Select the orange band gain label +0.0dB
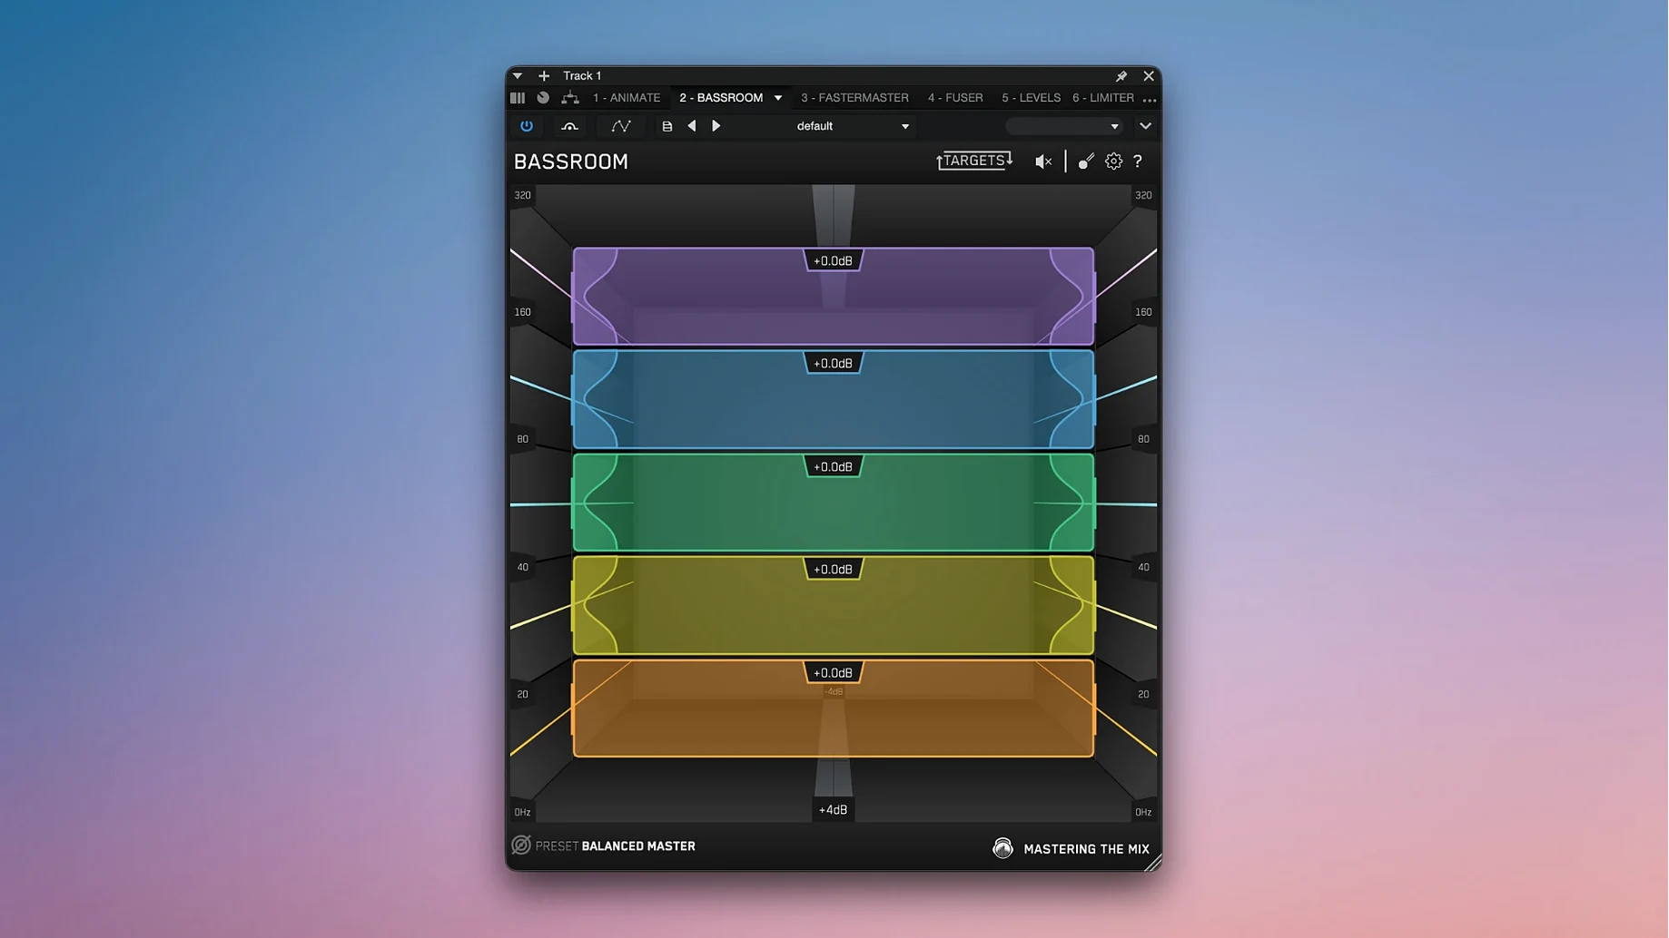 click(833, 673)
